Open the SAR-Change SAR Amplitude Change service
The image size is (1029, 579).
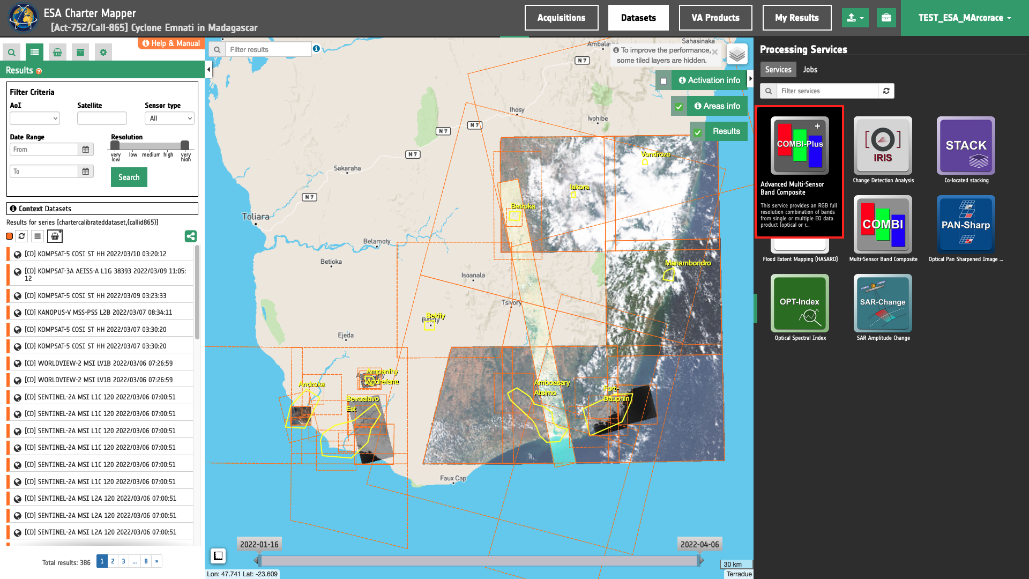coord(883,303)
